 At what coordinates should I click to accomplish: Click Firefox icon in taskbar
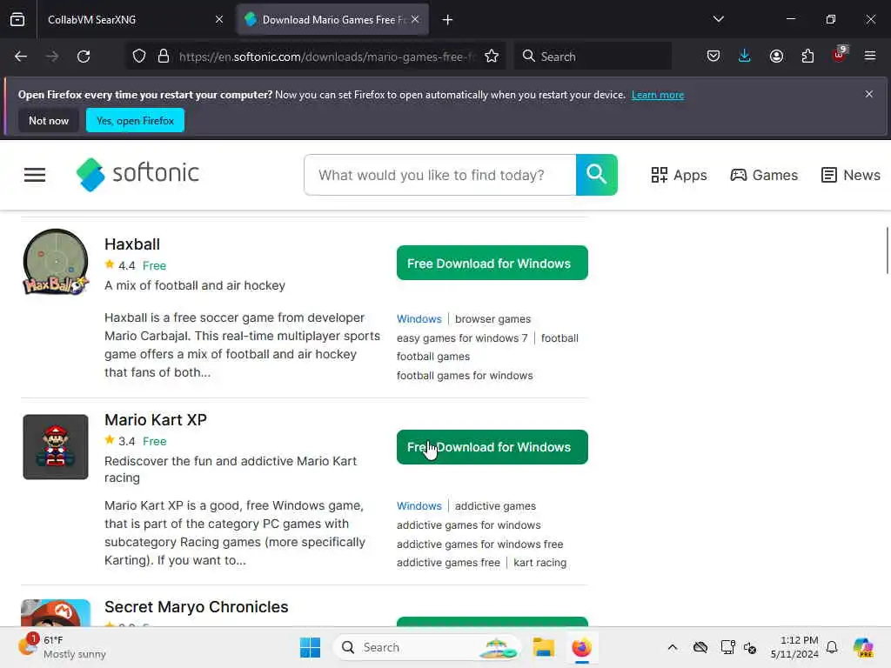581,647
